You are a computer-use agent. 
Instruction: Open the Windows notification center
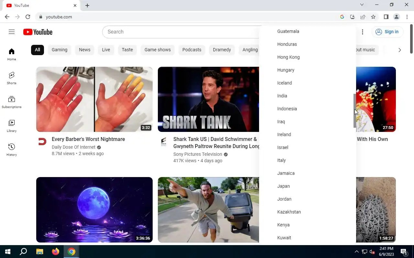pyautogui.click(x=404, y=252)
